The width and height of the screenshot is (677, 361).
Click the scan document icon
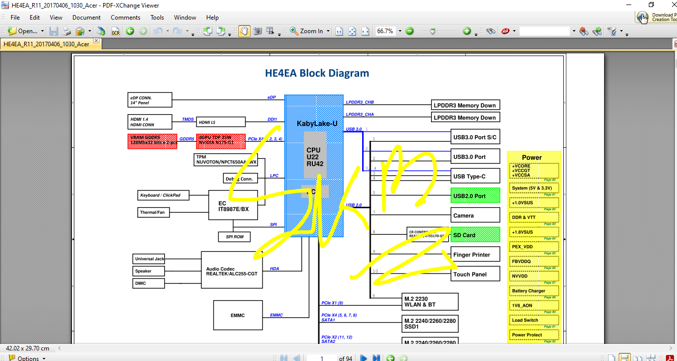pos(102,31)
